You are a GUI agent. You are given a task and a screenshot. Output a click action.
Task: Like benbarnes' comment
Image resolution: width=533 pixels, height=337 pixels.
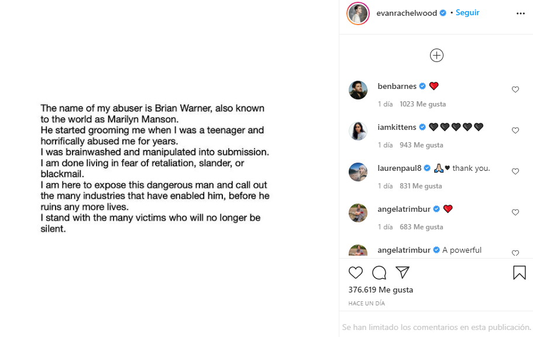(515, 90)
